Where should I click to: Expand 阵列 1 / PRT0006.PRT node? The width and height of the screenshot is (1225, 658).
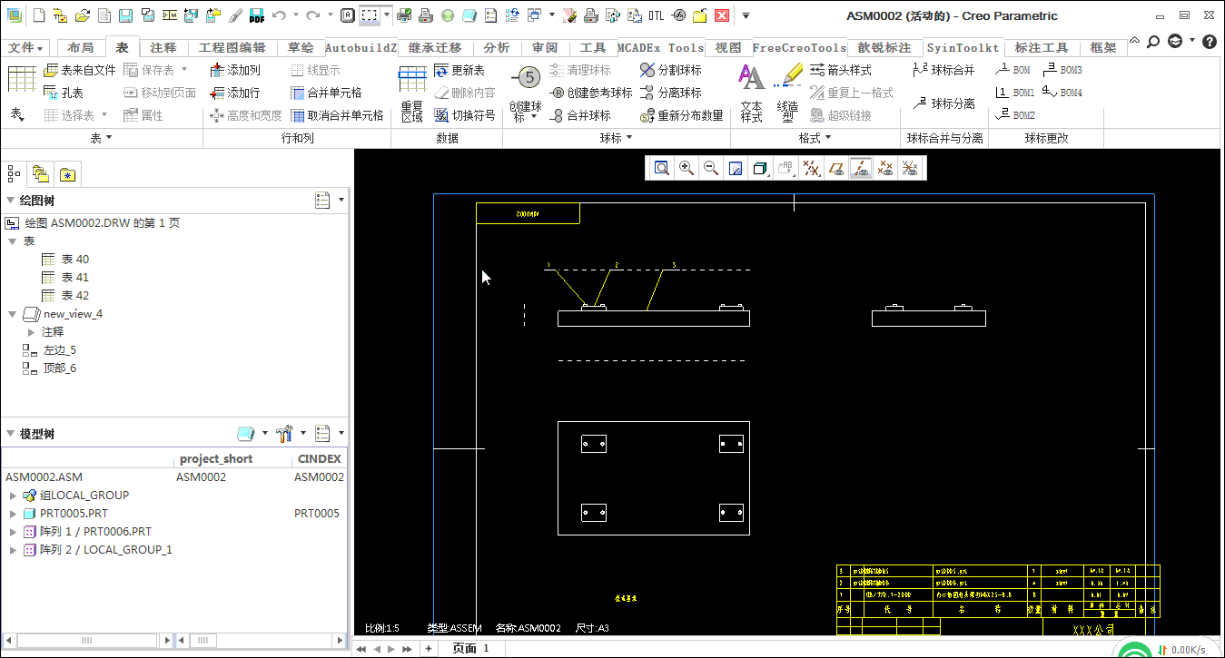[13, 532]
